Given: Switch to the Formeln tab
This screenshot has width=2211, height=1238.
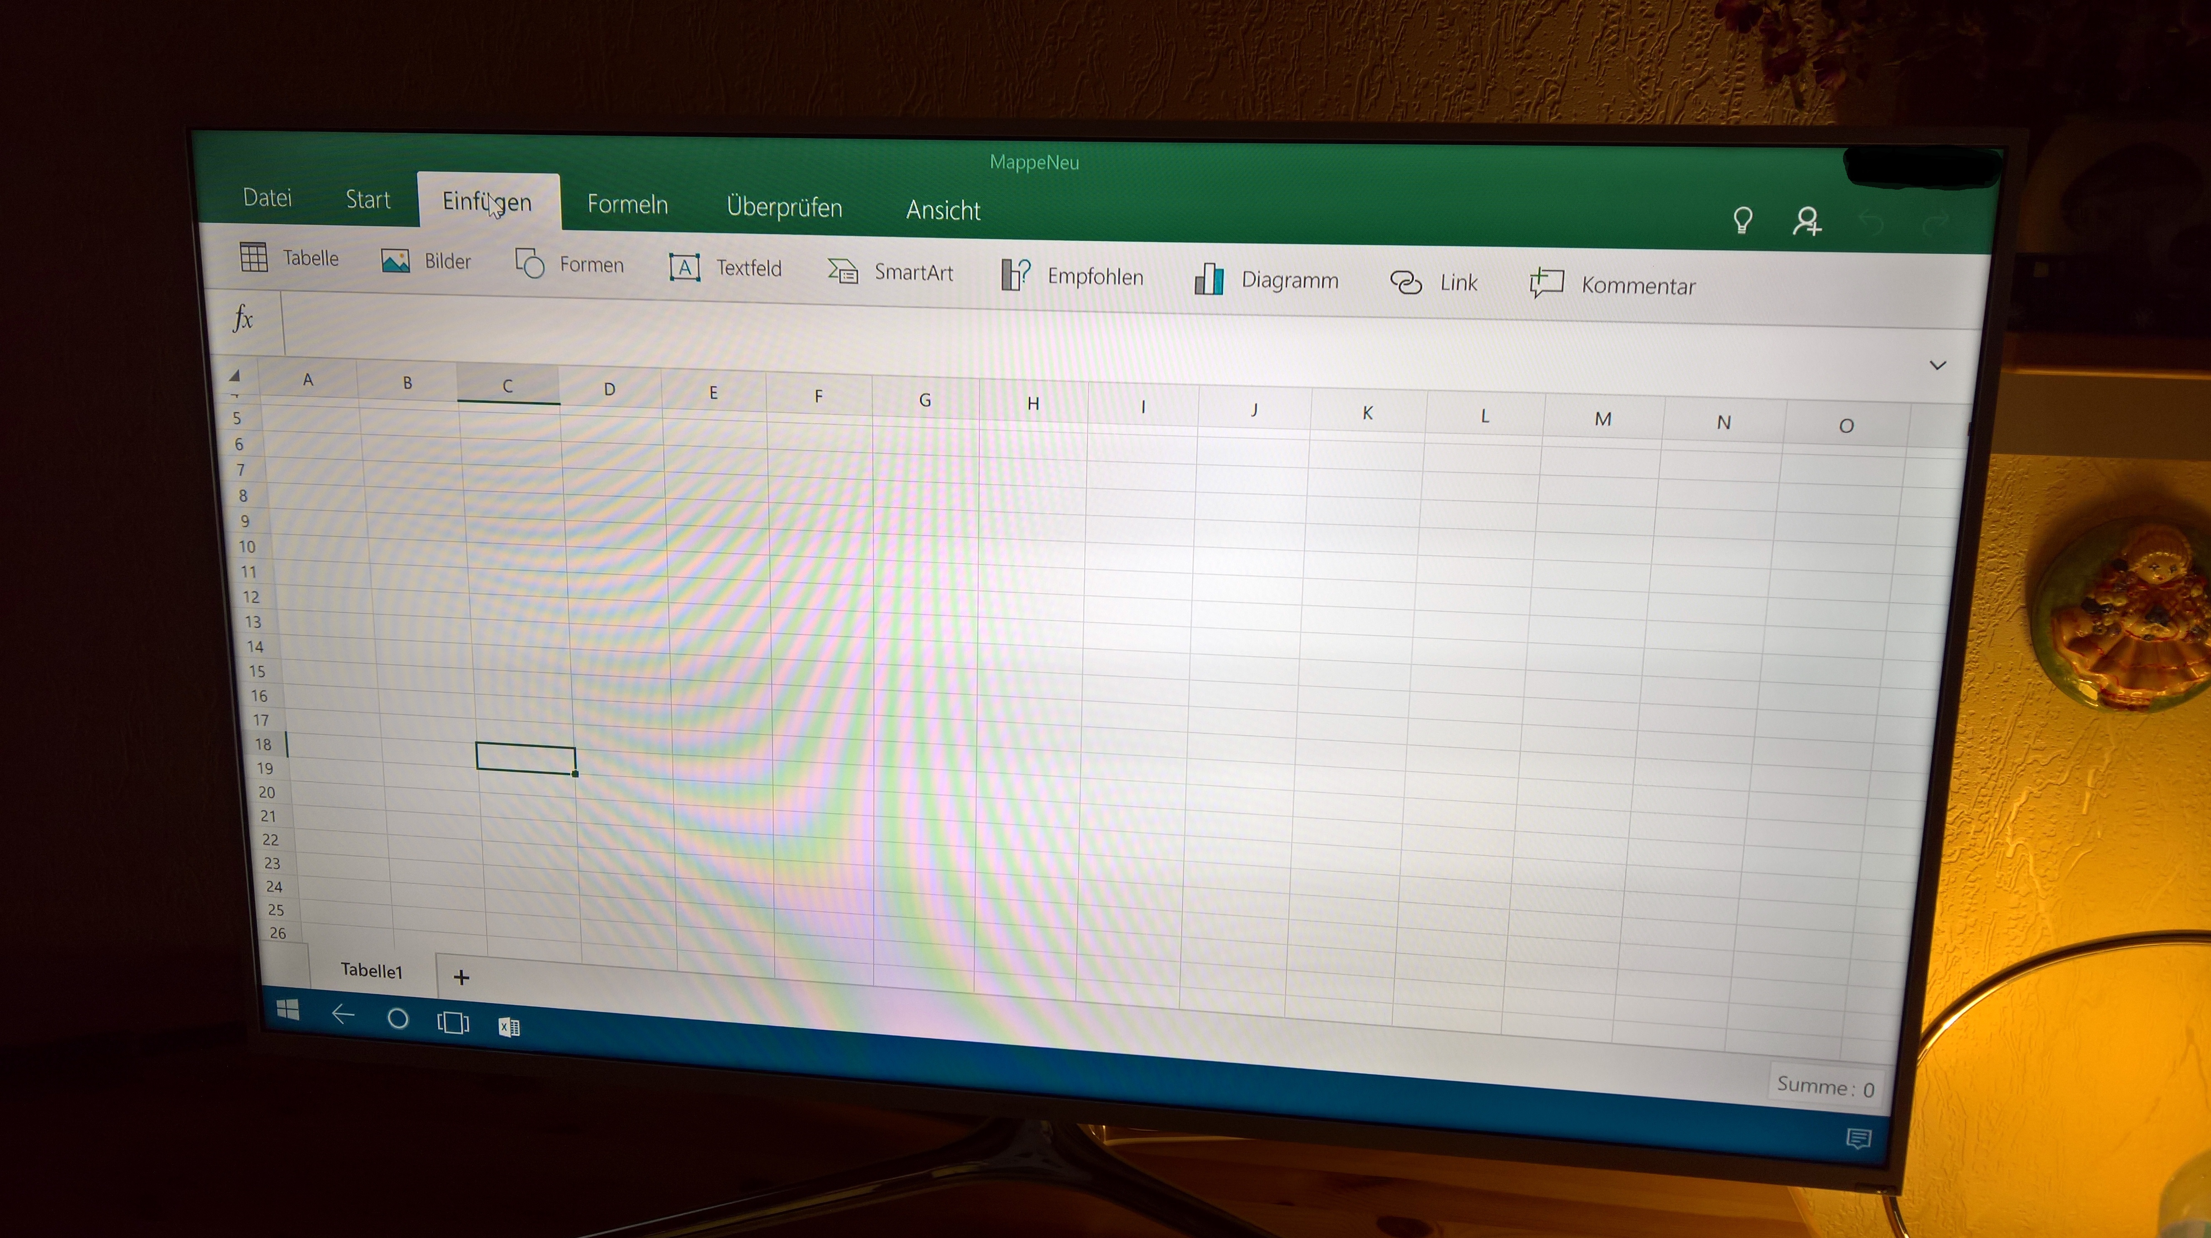Looking at the screenshot, I should 627,204.
